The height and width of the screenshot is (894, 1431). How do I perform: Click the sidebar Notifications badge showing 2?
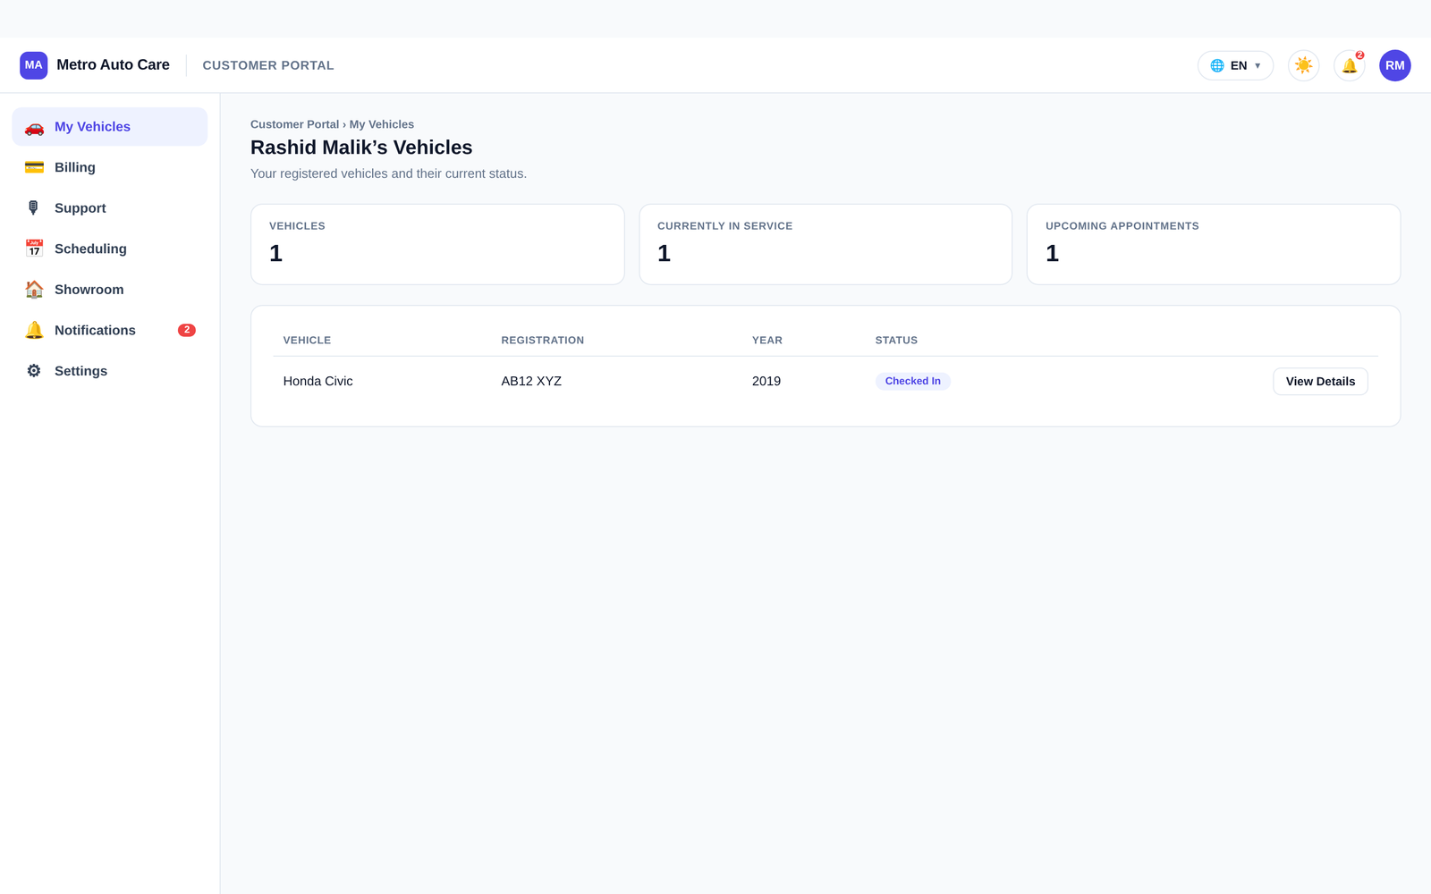click(x=186, y=330)
